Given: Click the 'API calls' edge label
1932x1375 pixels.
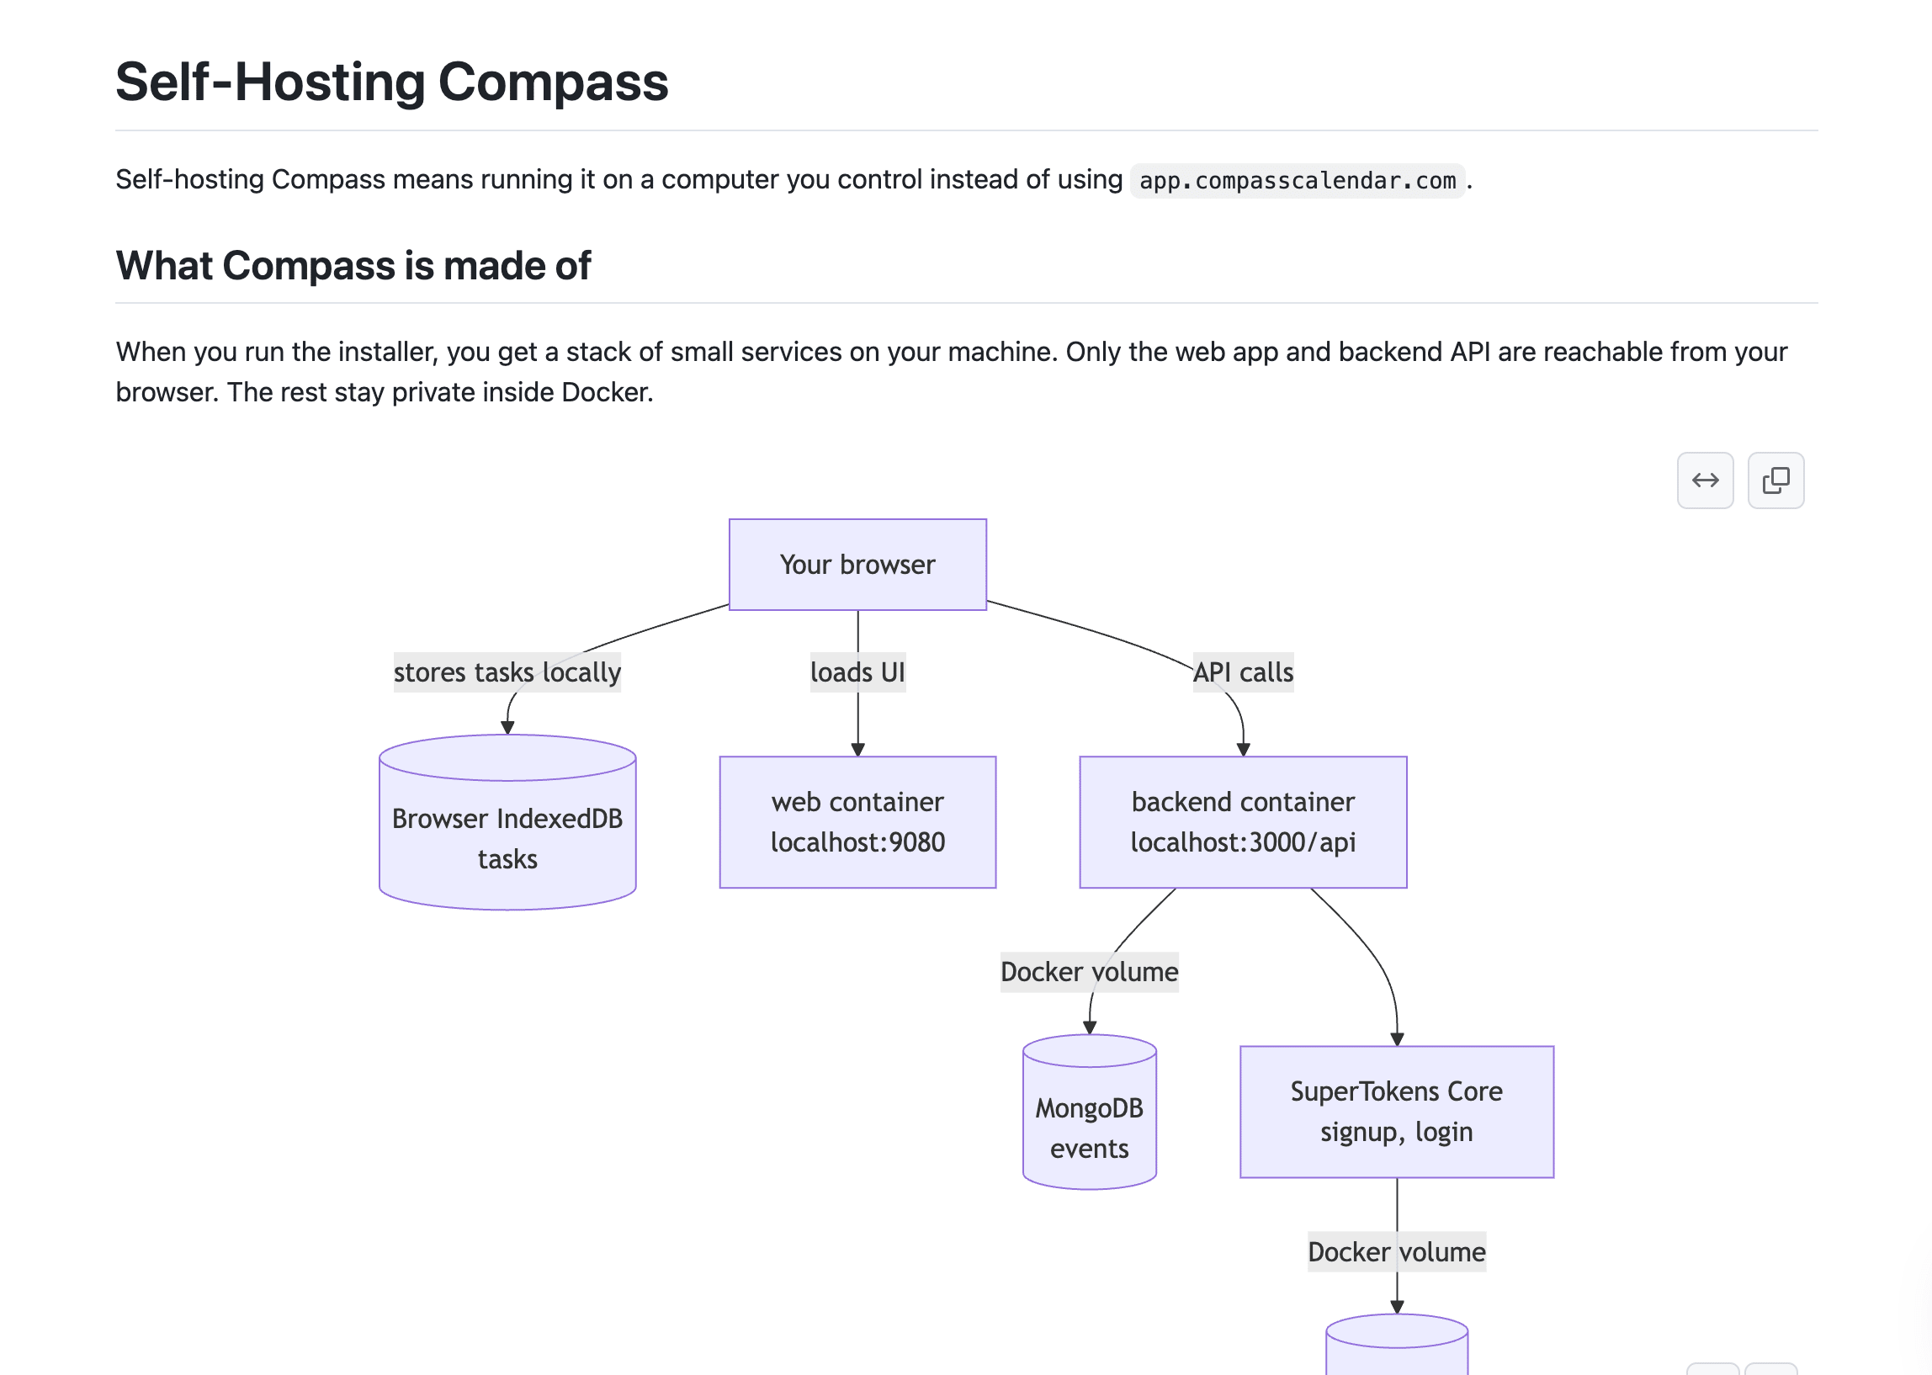Looking at the screenshot, I should click(x=1243, y=672).
